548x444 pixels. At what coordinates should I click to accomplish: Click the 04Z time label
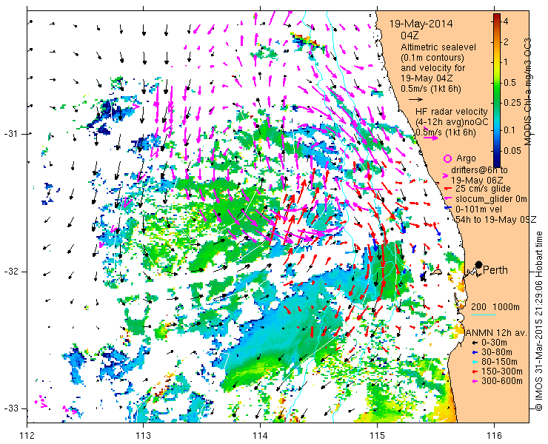(x=410, y=36)
